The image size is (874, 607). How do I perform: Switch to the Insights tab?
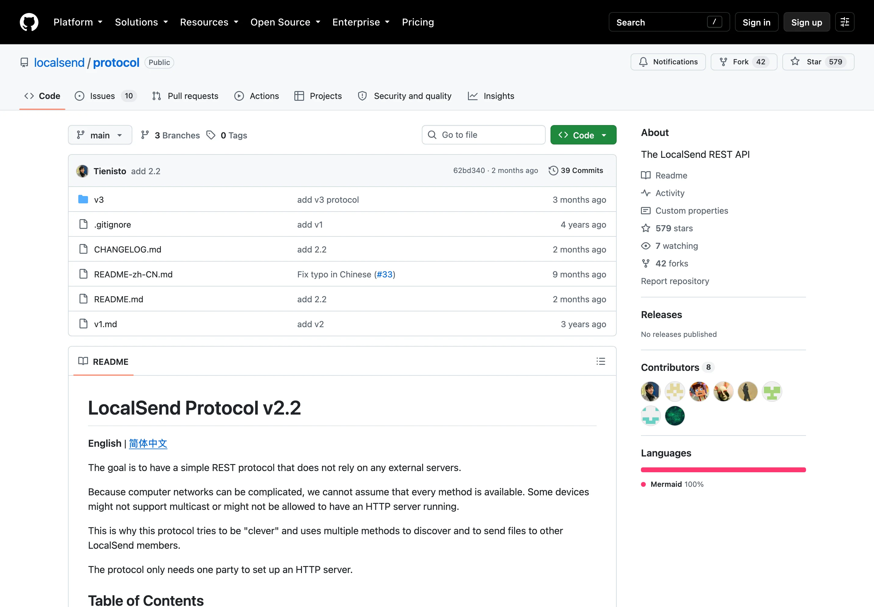(x=491, y=96)
